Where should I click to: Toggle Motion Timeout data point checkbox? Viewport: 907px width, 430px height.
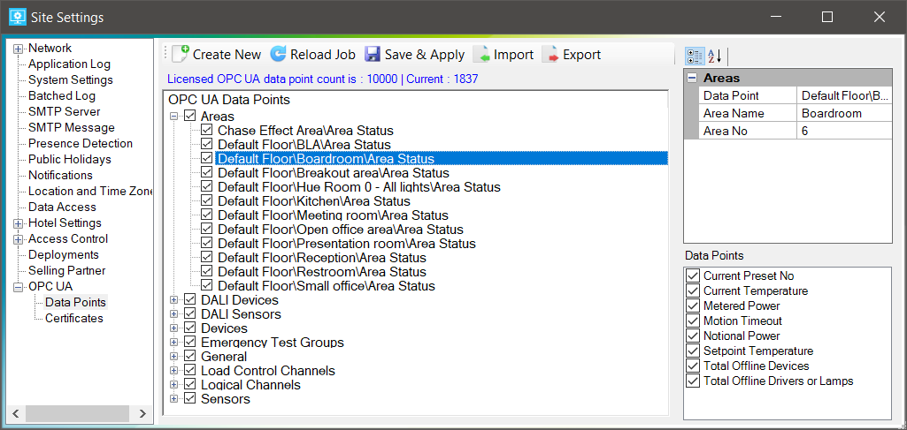coord(692,321)
